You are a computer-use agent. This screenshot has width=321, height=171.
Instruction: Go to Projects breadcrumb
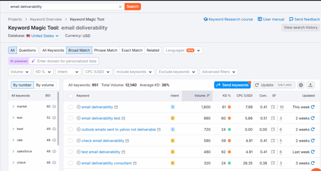pyautogui.click(x=15, y=19)
